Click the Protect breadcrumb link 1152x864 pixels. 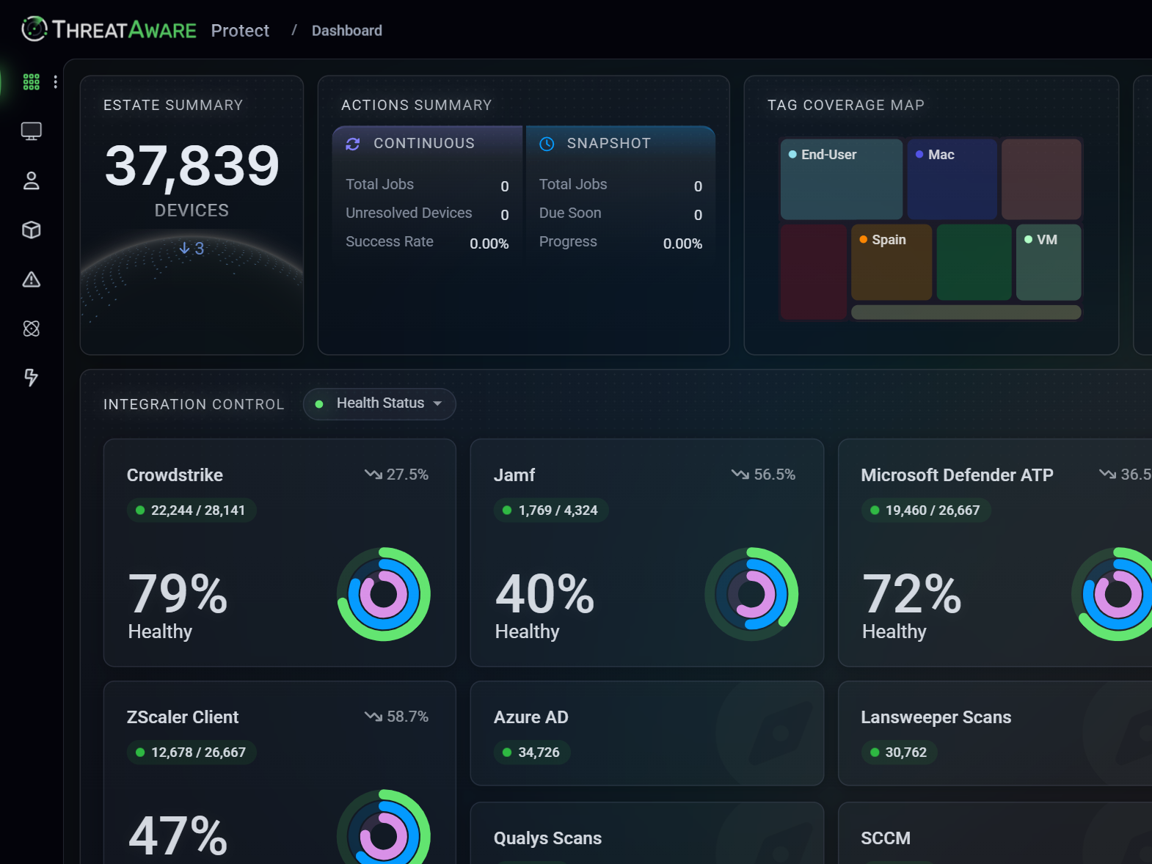coord(240,31)
